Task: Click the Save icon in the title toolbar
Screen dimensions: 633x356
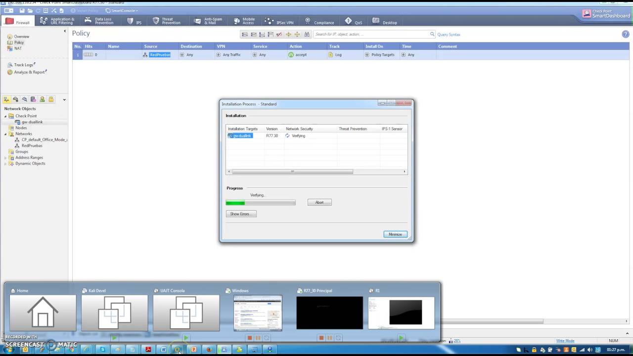Action: tap(22, 10)
